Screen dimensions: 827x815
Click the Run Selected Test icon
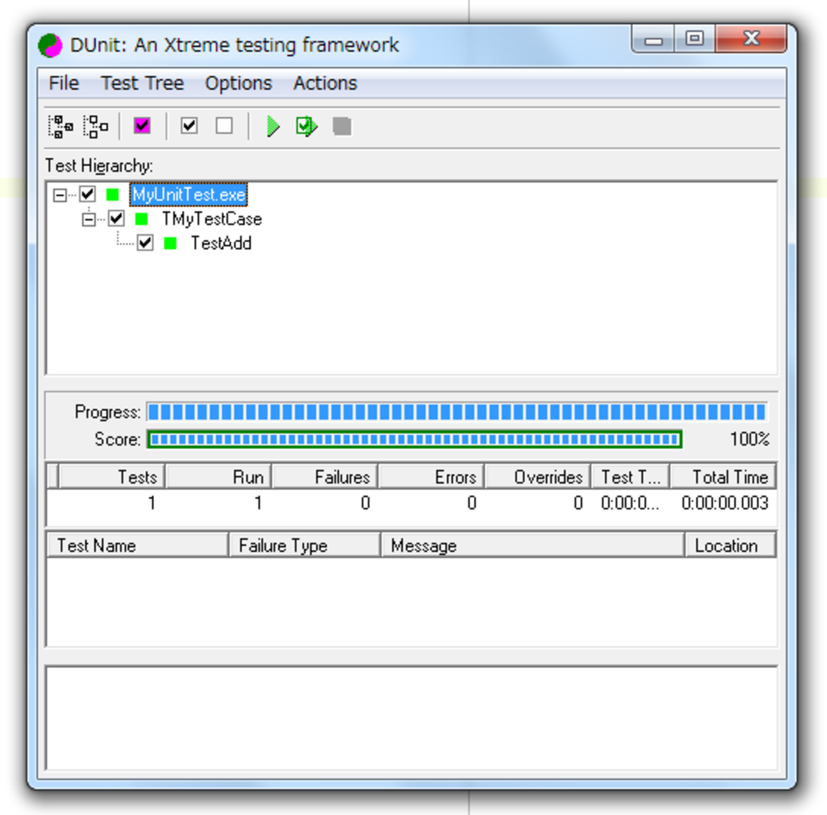point(307,127)
